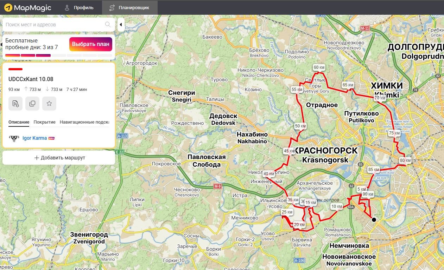The height and width of the screenshot is (270, 444).
Task: Click Igor Karma's avatar image
Action: pyautogui.click(x=14, y=138)
